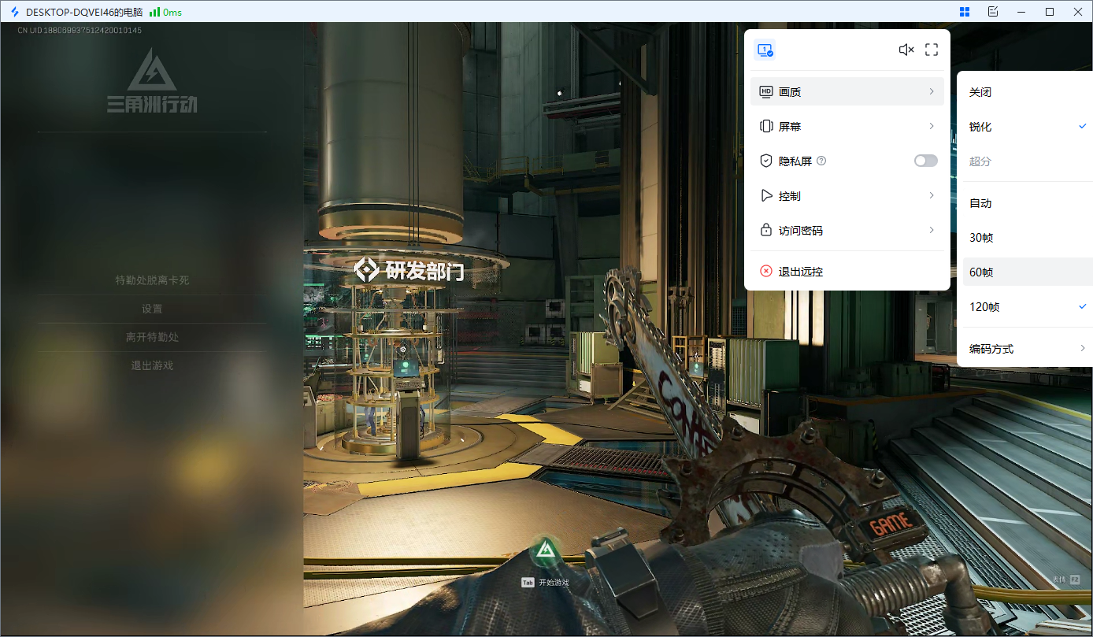Viewport: 1093px width, 637px height.
Task: Click the notes icon in title bar
Action: click(x=993, y=12)
